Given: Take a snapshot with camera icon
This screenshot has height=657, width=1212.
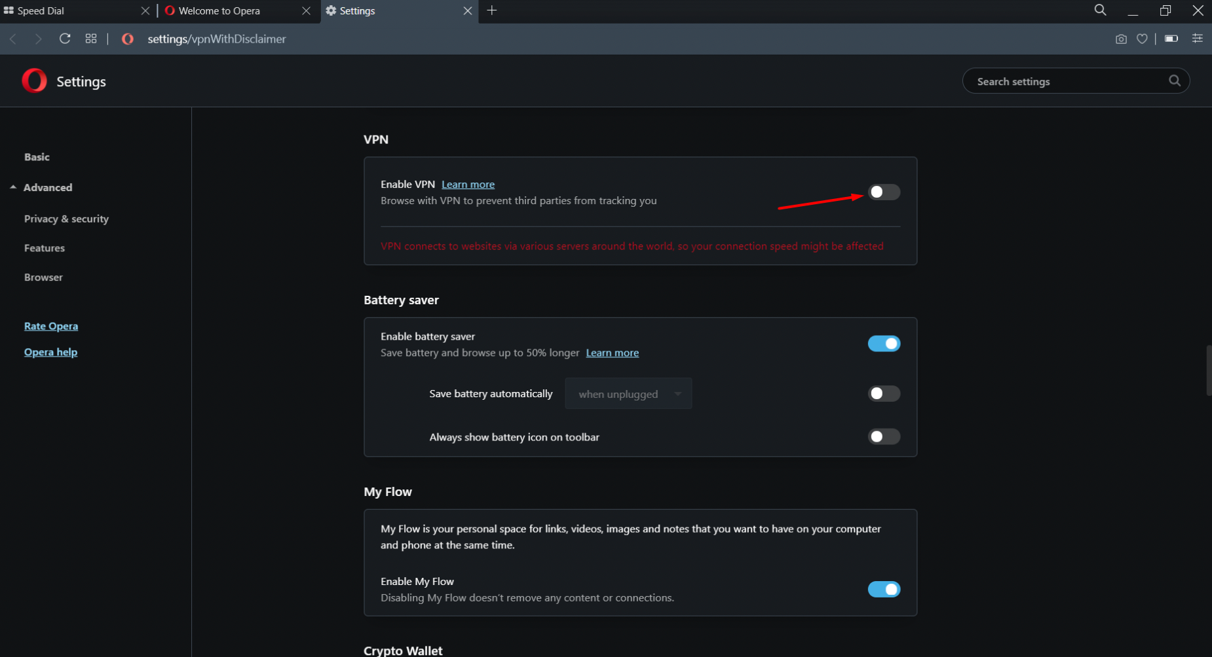Looking at the screenshot, I should pos(1121,39).
